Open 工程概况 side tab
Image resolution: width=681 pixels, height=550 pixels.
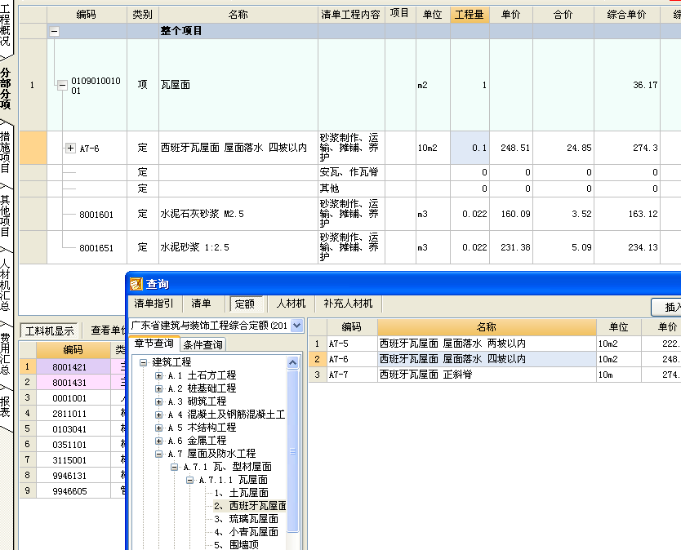coord(5,25)
